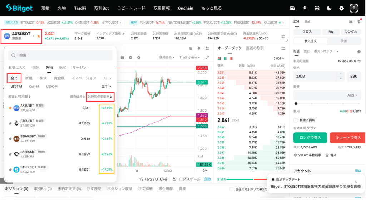This screenshot has width=366, height=206.
Task: Open the 0.001 order book precision dropdown
Action: tap(279, 58)
